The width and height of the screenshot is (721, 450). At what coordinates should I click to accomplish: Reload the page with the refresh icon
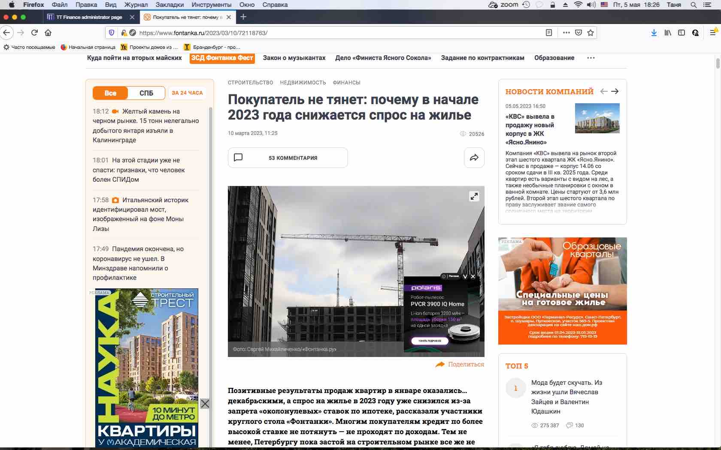point(35,33)
